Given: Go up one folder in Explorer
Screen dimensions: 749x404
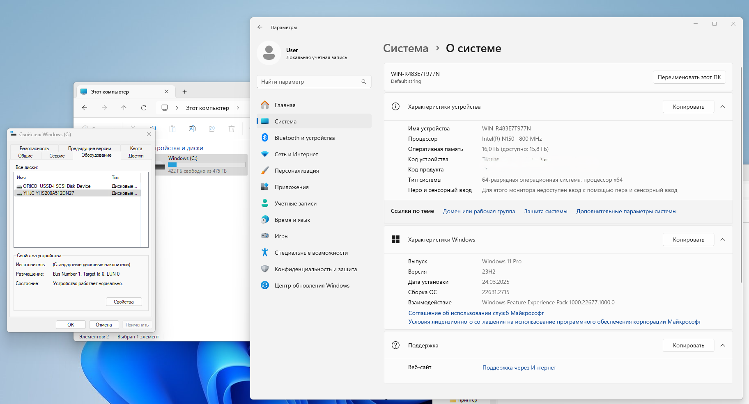Looking at the screenshot, I should click(124, 108).
